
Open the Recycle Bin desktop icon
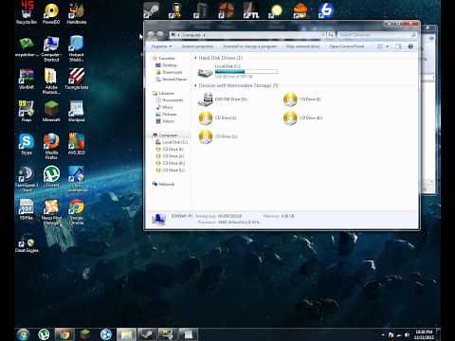point(27,12)
